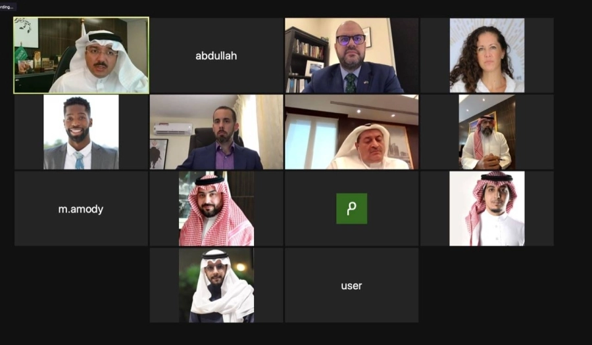The height and width of the screenshot is (345, 592).
Task: Click the blue tie of gray-suited man
Action: 79,160
